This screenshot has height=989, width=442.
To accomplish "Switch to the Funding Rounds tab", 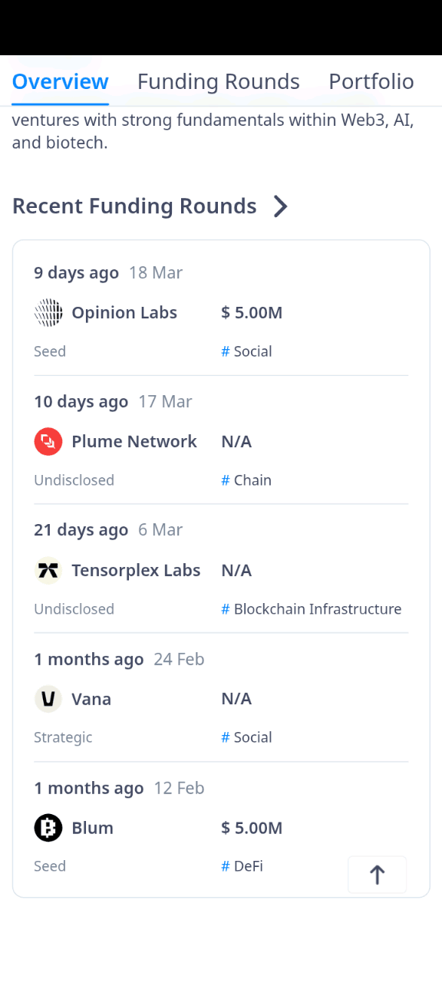I will point(219,81).
